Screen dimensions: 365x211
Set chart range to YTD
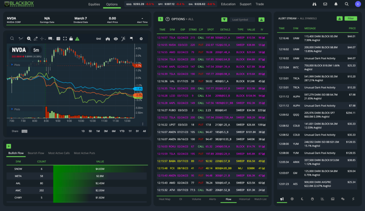(122, 131)
